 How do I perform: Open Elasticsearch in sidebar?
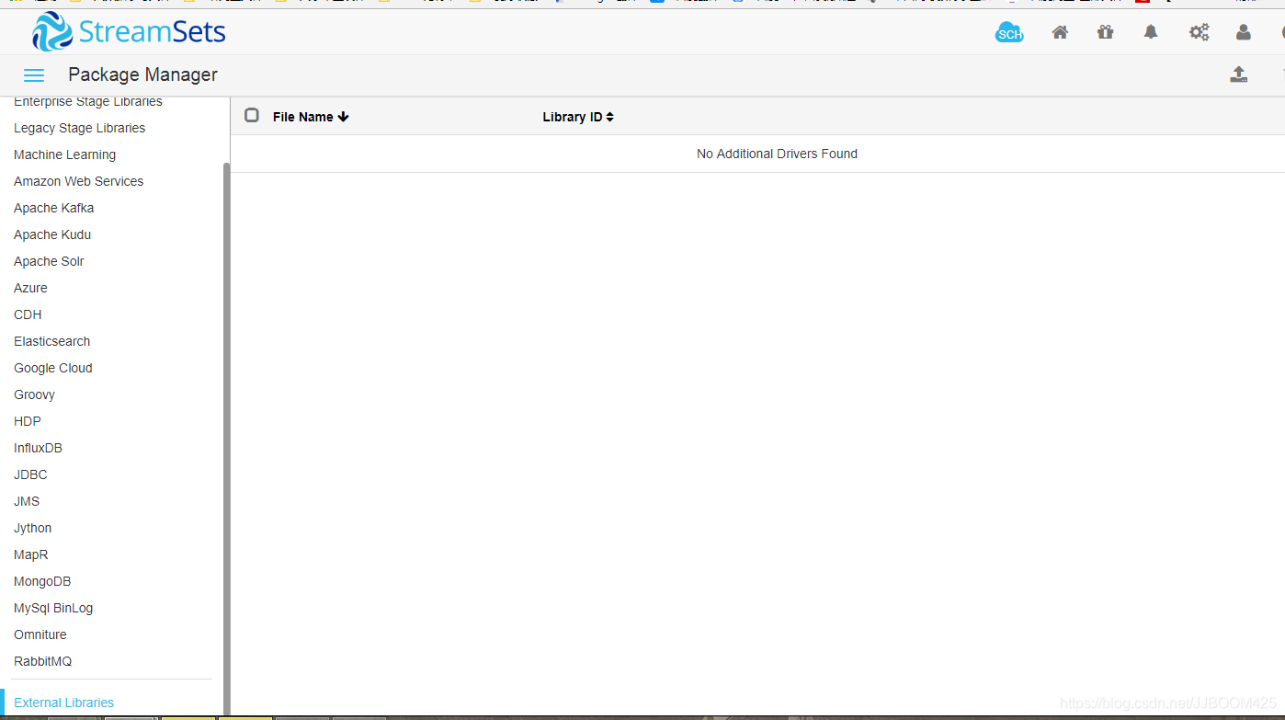[51, 341]
